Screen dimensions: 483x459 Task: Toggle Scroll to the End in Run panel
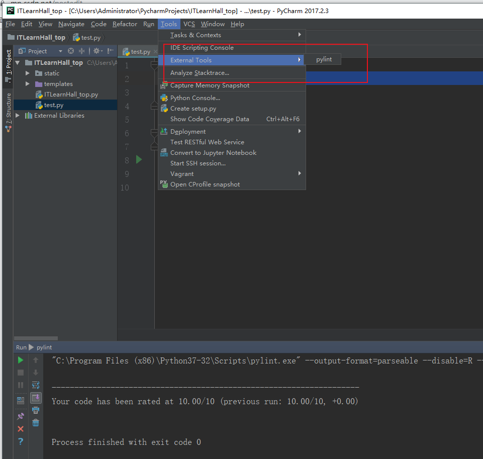36,398
